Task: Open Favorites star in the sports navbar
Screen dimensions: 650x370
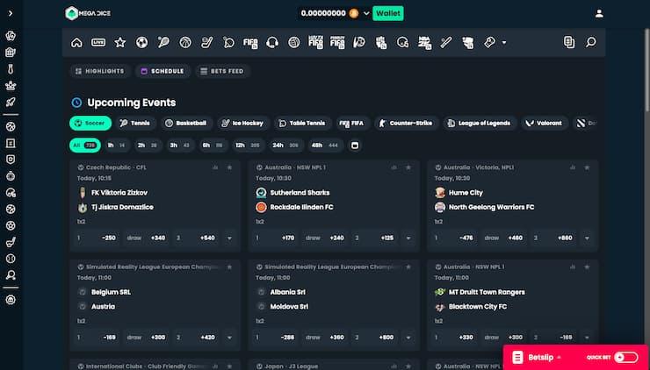Action: tap(119, 42)
